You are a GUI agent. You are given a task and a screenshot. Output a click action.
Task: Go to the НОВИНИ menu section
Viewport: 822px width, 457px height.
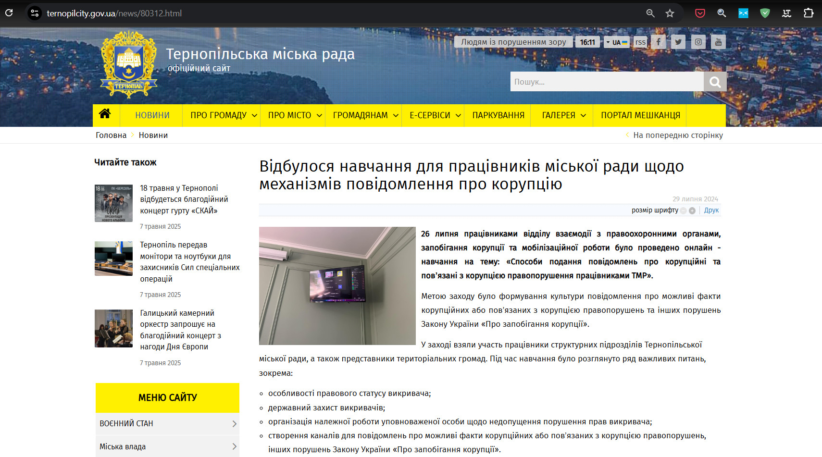(152, 115)
